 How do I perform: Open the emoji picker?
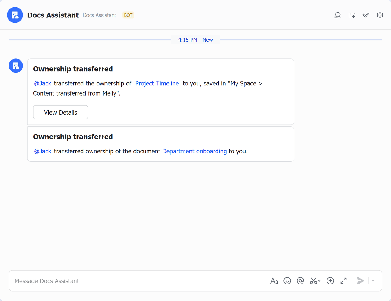(287, 281)
